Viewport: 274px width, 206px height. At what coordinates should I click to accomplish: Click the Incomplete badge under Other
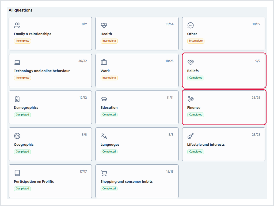(x=196, y=41)
